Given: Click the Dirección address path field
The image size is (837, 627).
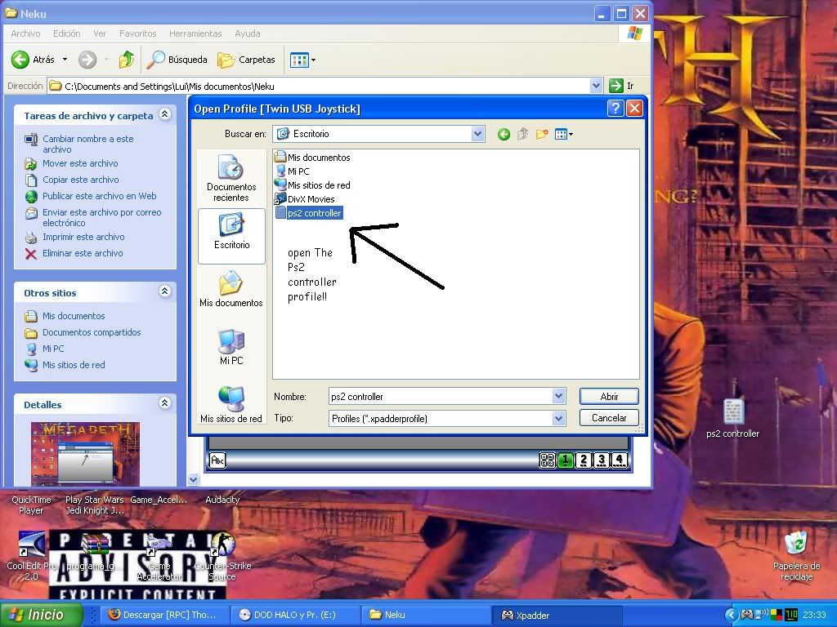Looking at the screenshot, I should pos(319,86).
